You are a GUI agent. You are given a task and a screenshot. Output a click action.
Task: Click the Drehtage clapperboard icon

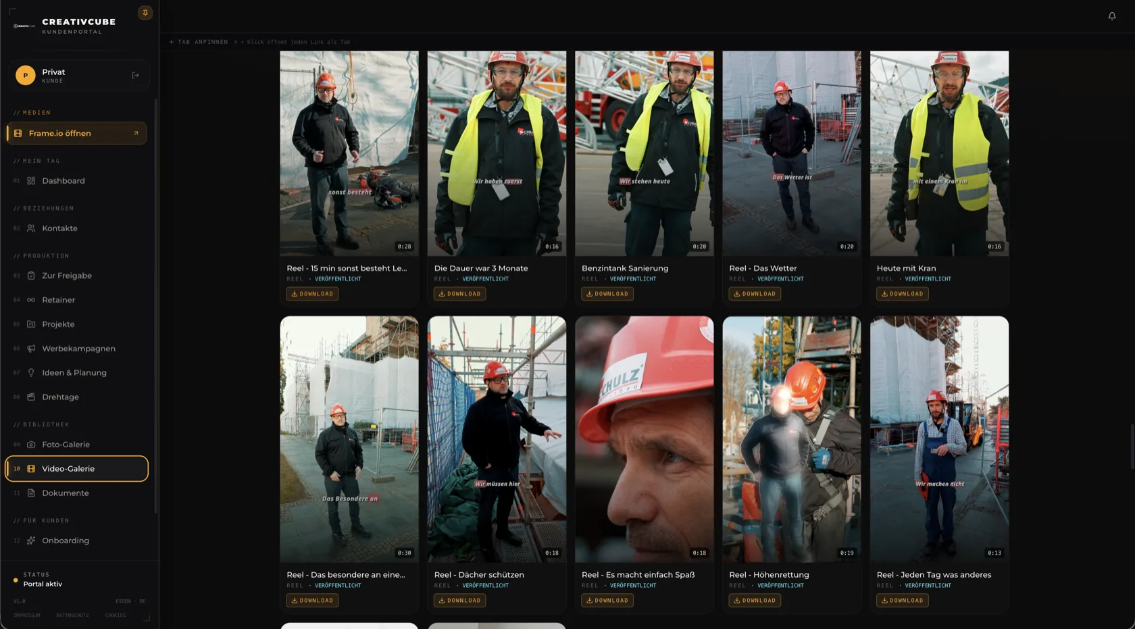pos(31,397)
